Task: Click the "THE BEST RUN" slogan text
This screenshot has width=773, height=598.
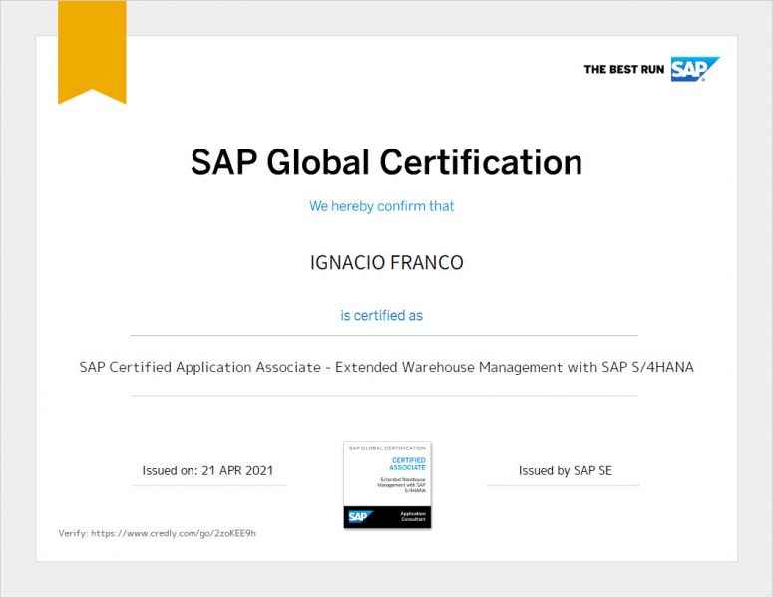Action: (624, 70)
